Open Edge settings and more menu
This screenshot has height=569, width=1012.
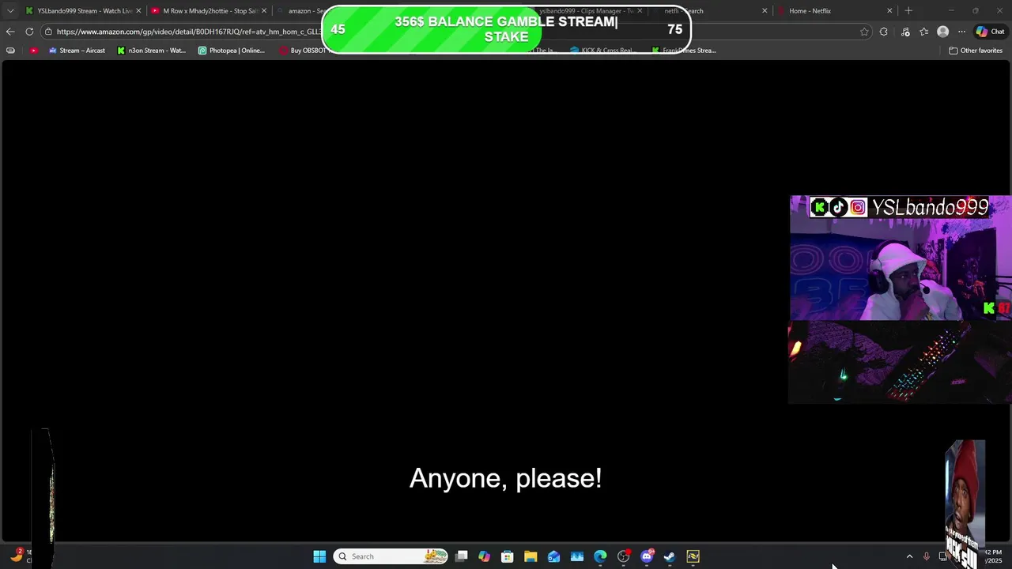[x=961, y=32]
